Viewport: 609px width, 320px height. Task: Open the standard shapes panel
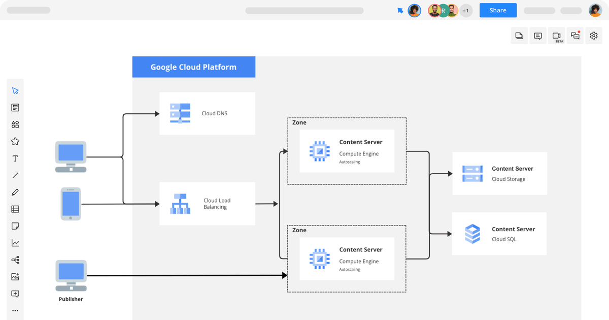[x=15, y=124]
